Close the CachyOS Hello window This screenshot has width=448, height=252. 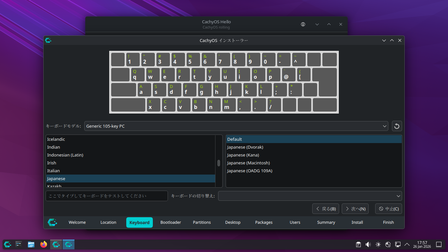341,24
